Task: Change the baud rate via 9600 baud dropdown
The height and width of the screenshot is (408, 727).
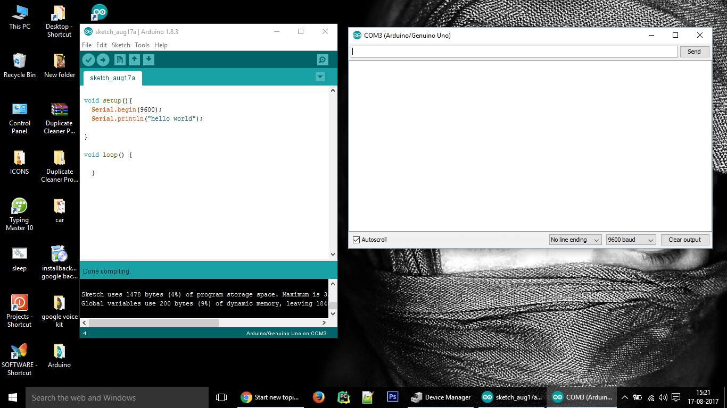Action: [x=630, y=240]
